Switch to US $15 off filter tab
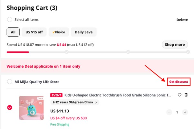The height and width of the screenshot is (129, 194). [x=34, y=32]
